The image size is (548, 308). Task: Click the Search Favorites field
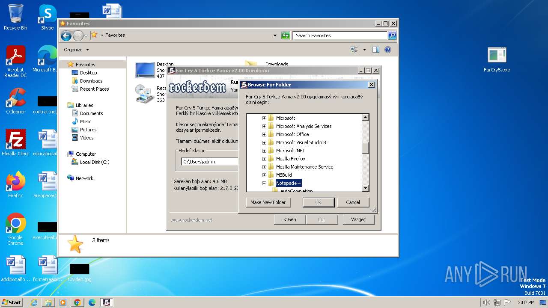(x=340, y=36)
